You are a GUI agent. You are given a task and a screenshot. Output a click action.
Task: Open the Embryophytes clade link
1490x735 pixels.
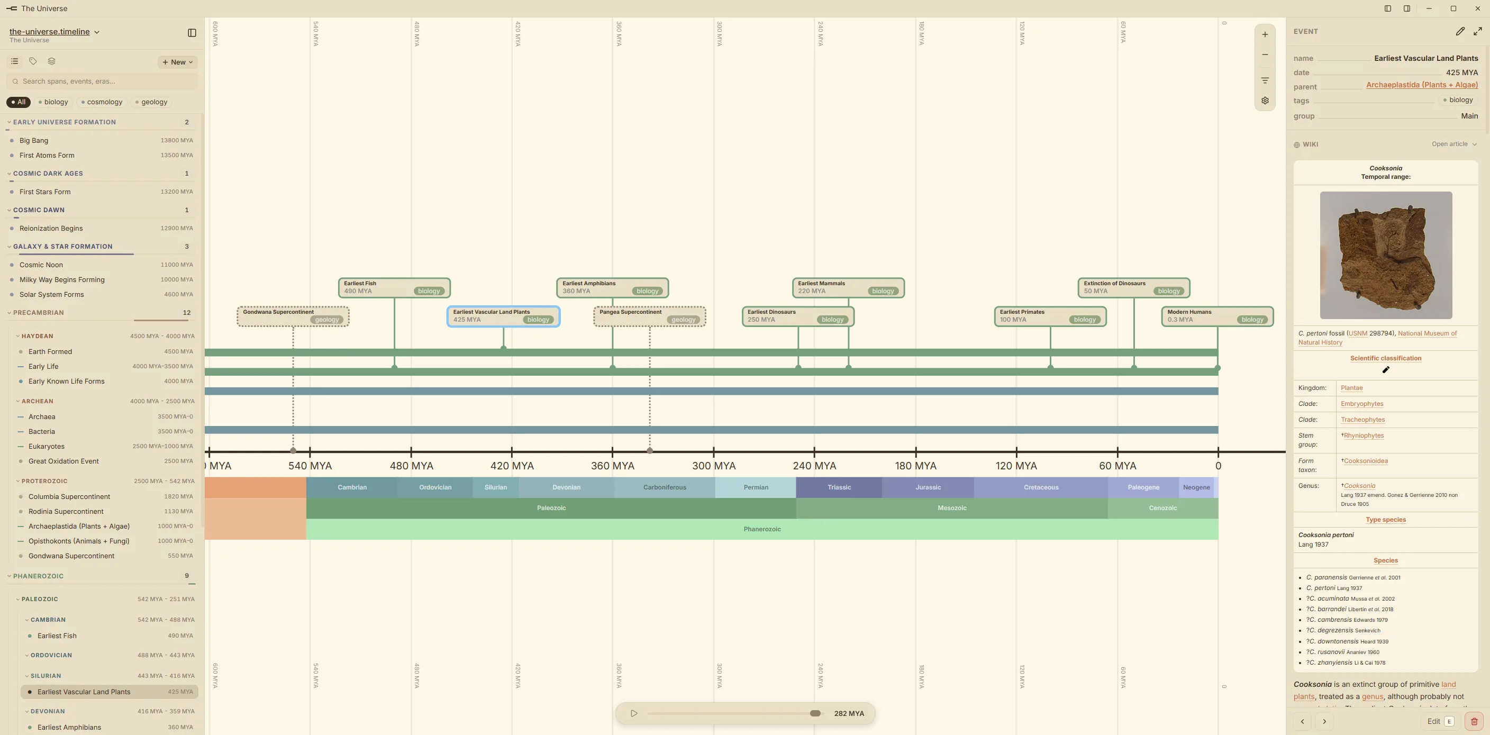tap(1361, 404)
